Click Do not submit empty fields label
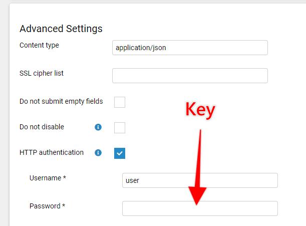This screenshot has height=226, width=306. 61,101
